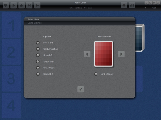The width and height of the screenshot is (161, 120).
Task: Click the Poker solitaire - free card subtitle
Action: point(80,8)
